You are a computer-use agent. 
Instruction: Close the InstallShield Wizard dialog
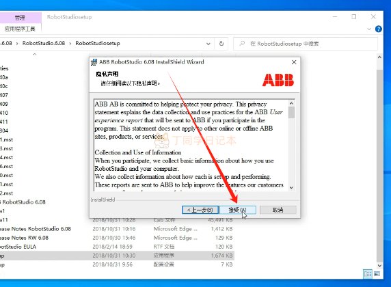tap(294, 62)
